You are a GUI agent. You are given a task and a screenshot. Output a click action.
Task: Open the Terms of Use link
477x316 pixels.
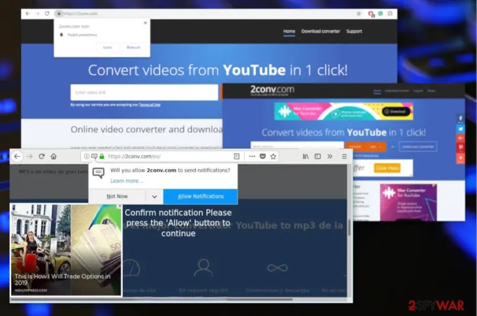point(149,105)
